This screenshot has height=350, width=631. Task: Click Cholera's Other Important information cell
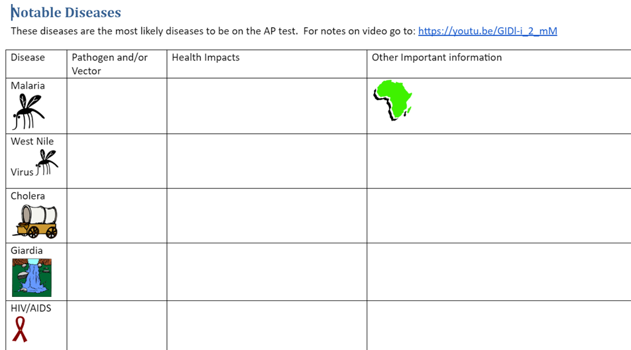[x=498, y=215]
